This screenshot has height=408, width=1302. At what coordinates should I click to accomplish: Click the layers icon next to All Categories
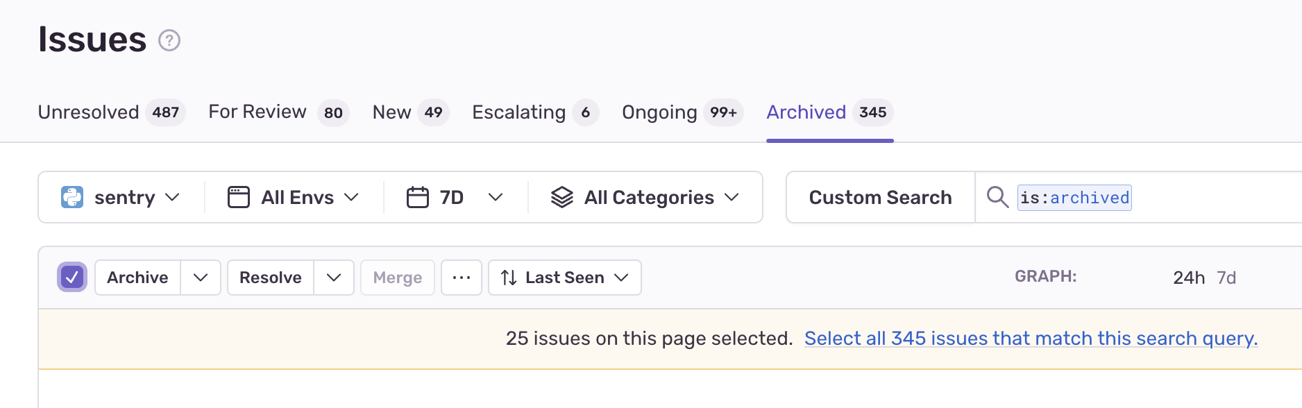[562, 197]
